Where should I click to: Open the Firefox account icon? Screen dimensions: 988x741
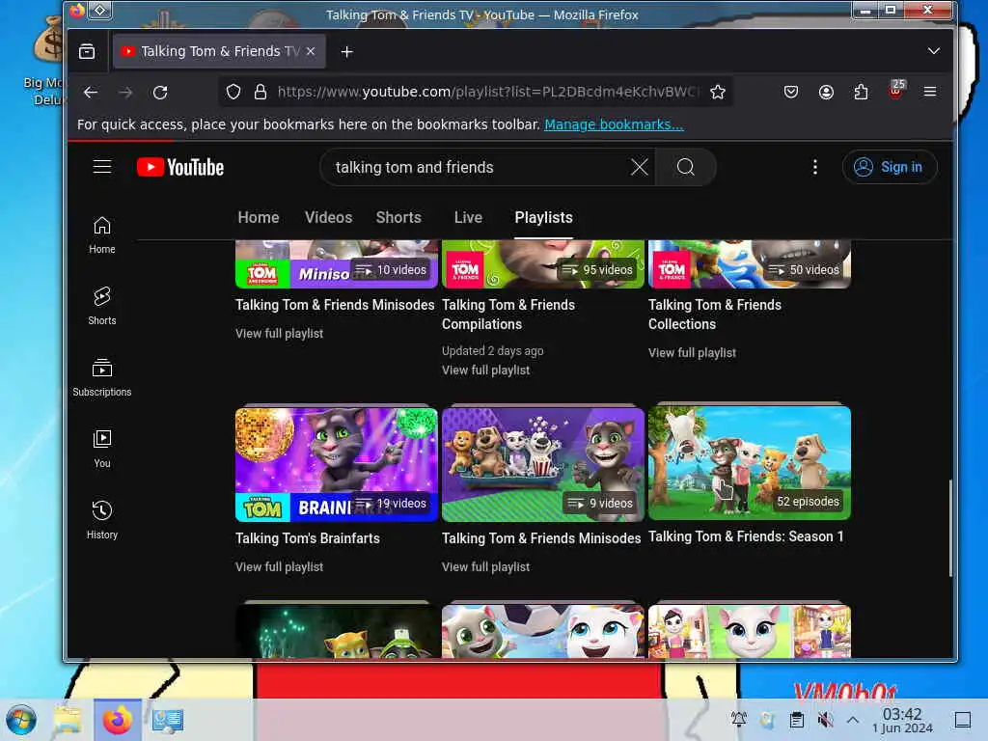tap(826, 92)
